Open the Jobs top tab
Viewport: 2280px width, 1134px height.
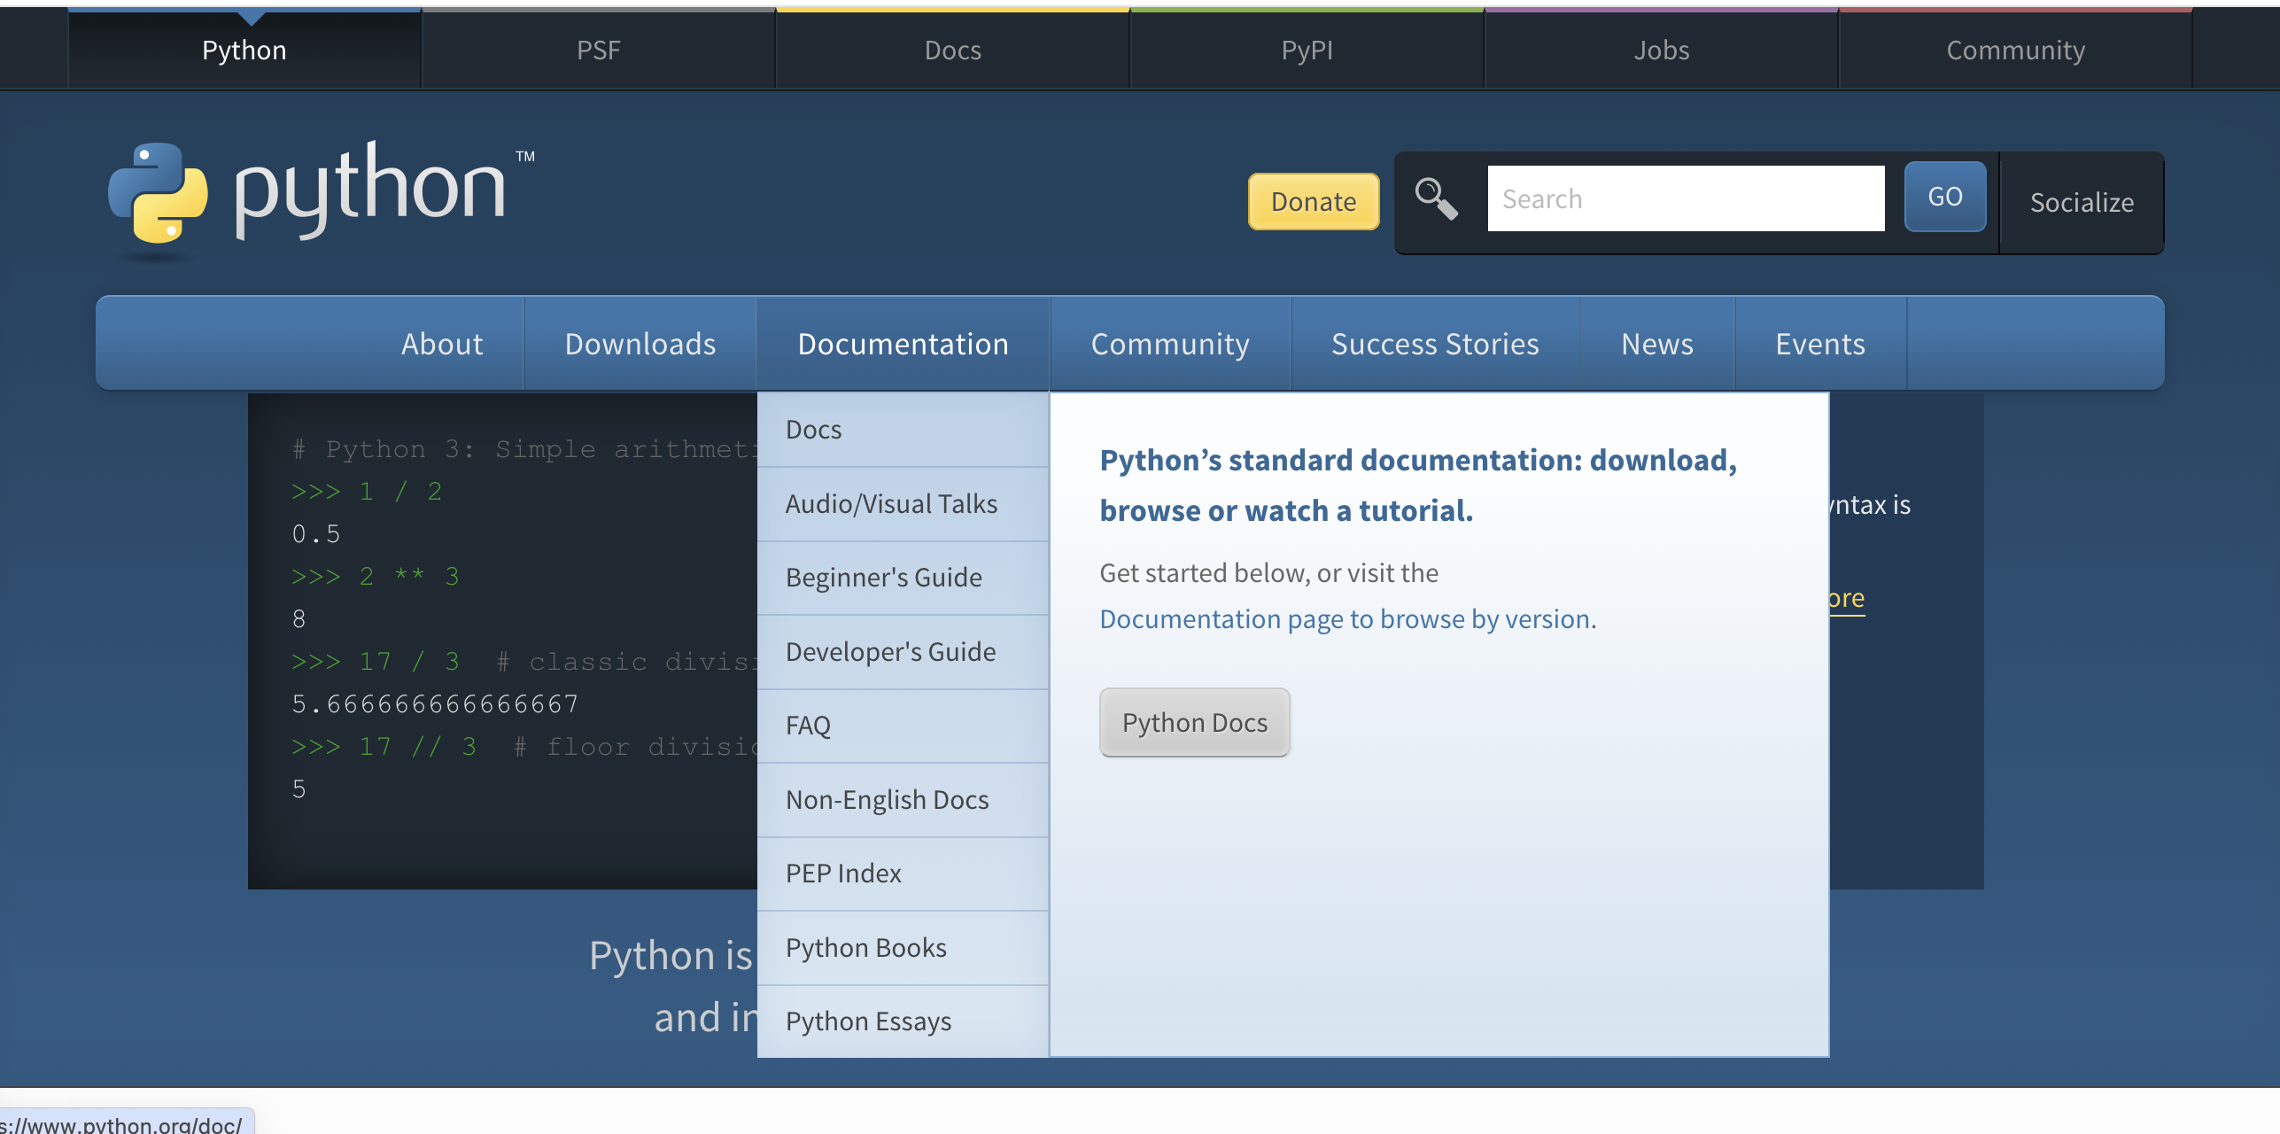click(x=1661, y=50)
